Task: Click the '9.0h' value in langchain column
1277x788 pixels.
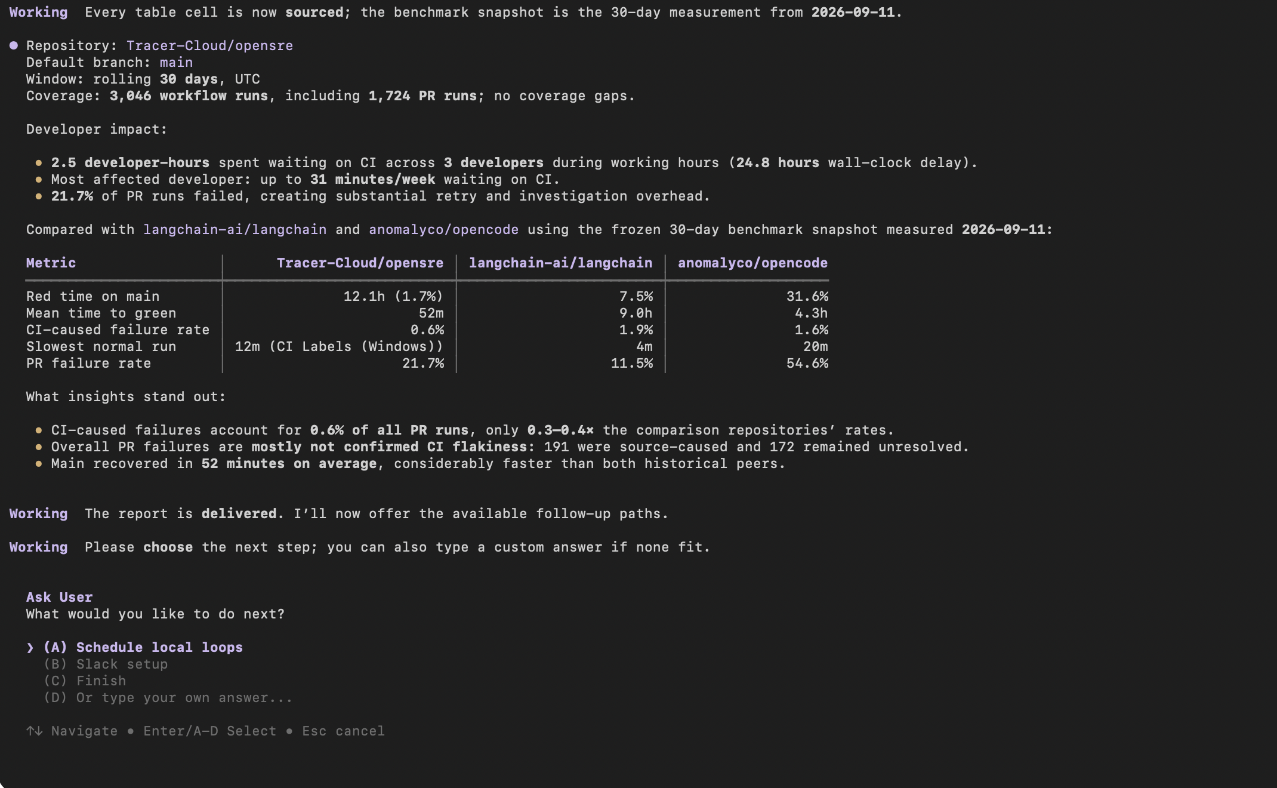Action: [636, 313]
